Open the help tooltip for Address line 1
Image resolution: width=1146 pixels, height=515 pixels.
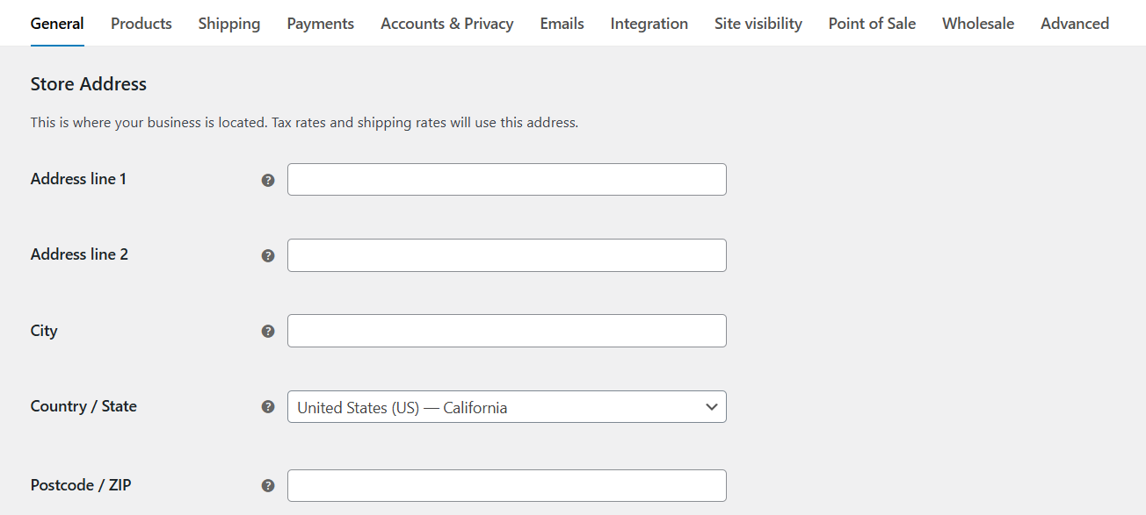click(267, 179)
